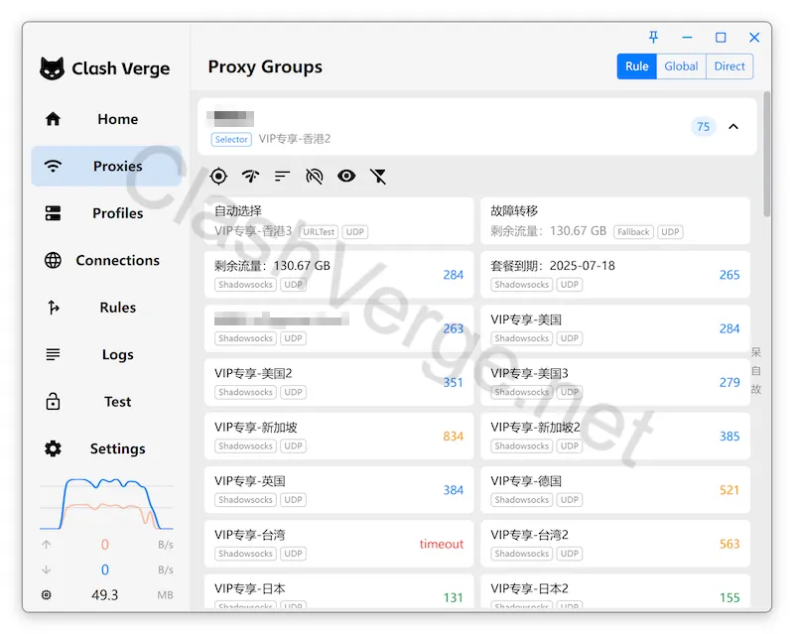Click the Proxies wifi icon
The height and width of the screenshot is (634, 794).
[53, 166]
